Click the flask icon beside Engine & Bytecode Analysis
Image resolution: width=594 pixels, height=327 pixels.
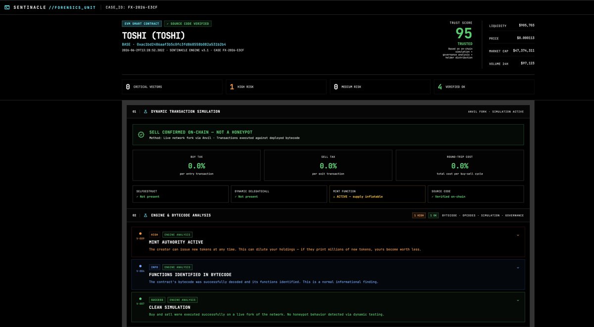[x=146, y=215]
